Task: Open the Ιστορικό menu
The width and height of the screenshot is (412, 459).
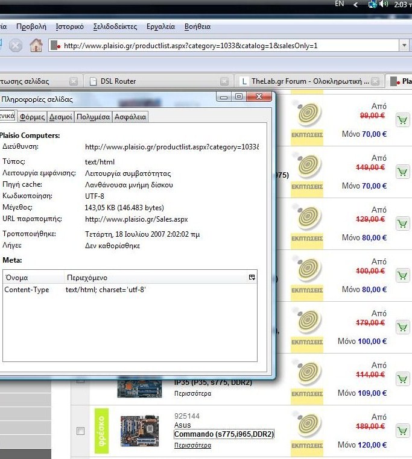Action: [70, 27]
